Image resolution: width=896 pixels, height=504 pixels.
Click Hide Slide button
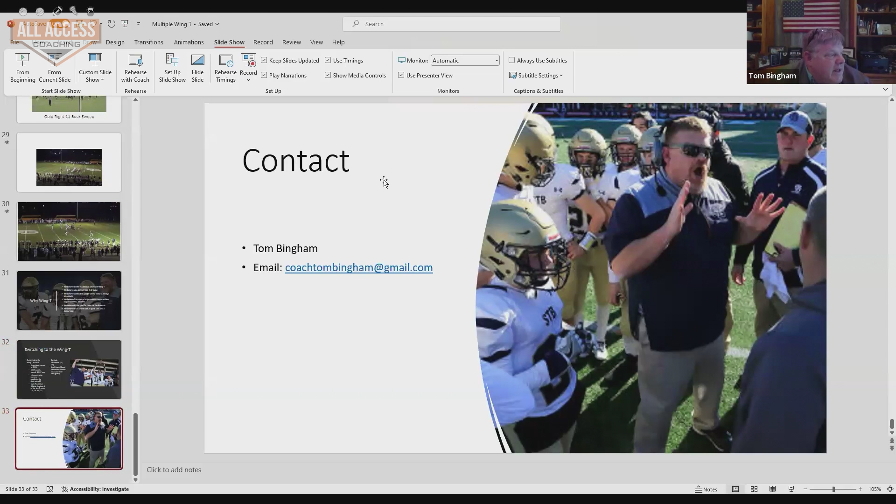pos(197,68)
